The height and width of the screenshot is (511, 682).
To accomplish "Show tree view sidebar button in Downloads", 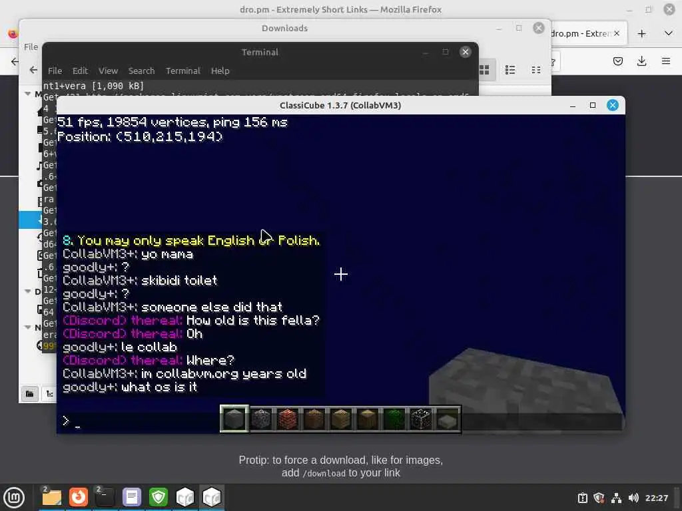I will point(49,394).
